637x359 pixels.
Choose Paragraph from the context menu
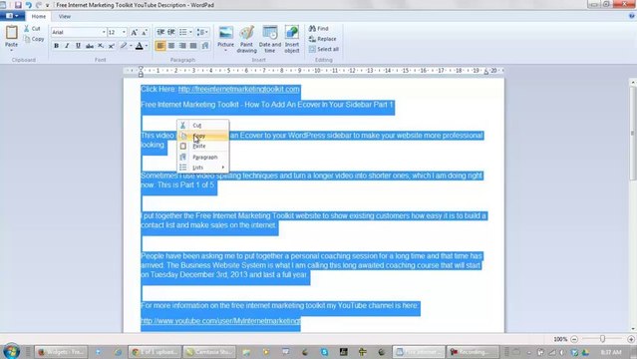click(x=202, y=157)
